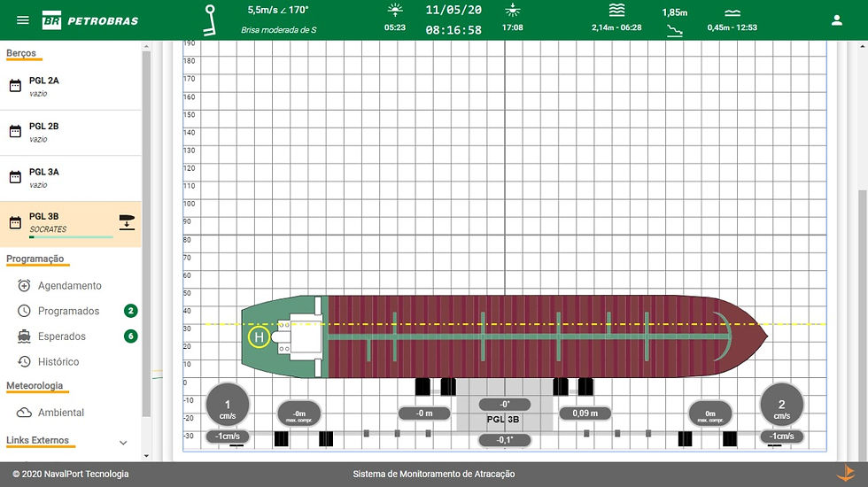The width and height of the screenshot is (868, 487).
Task: Click the -0 m distance indicator
Action: click(424, 413)
